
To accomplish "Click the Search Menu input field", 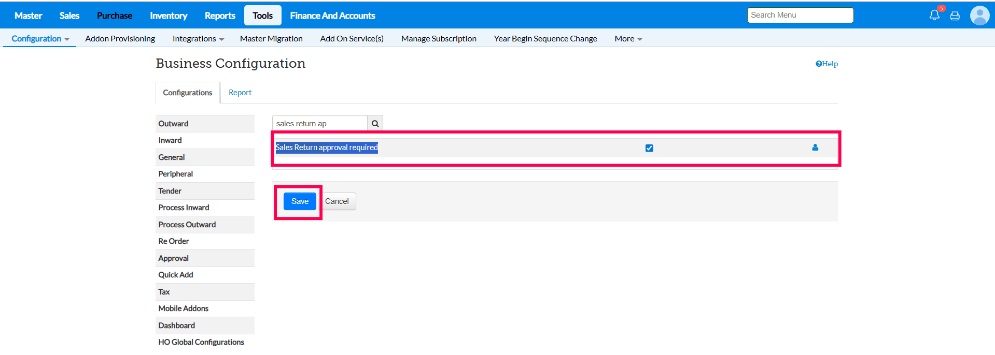I will (x=800, y=15).
